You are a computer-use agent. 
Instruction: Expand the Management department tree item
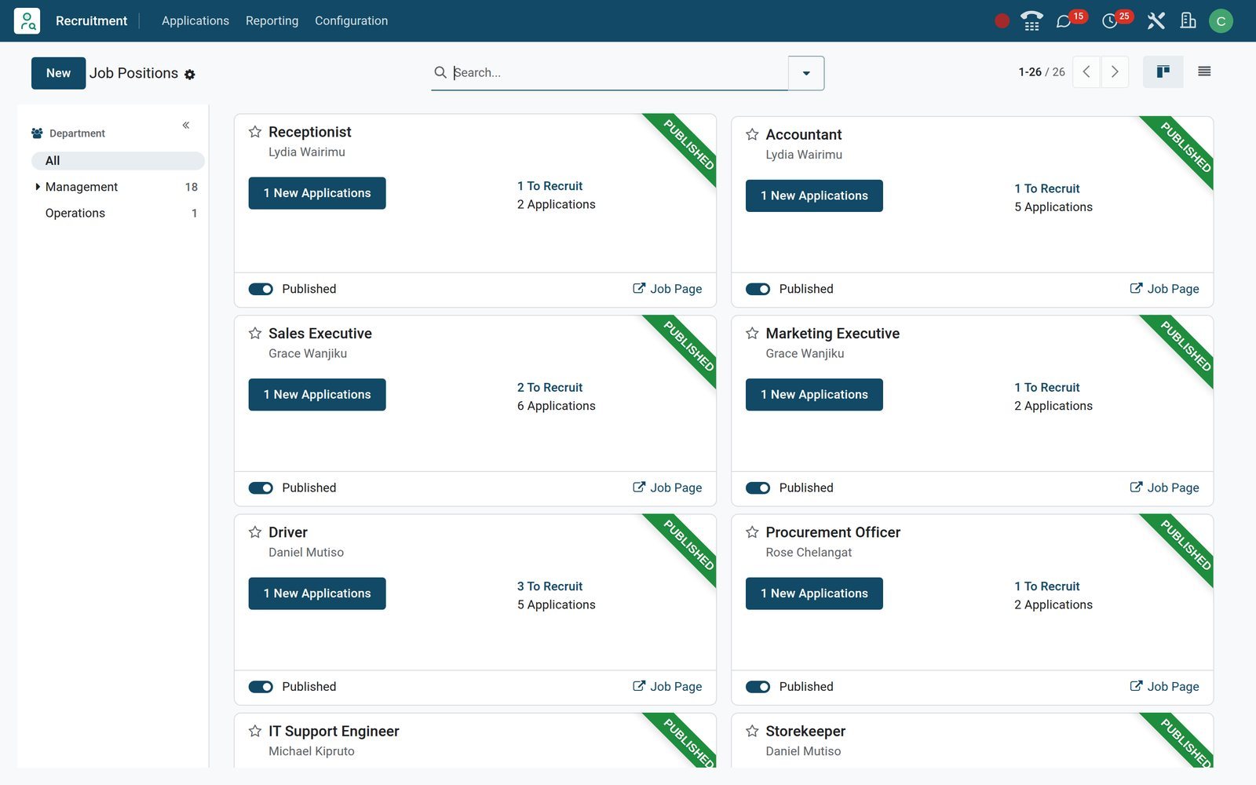38,187
